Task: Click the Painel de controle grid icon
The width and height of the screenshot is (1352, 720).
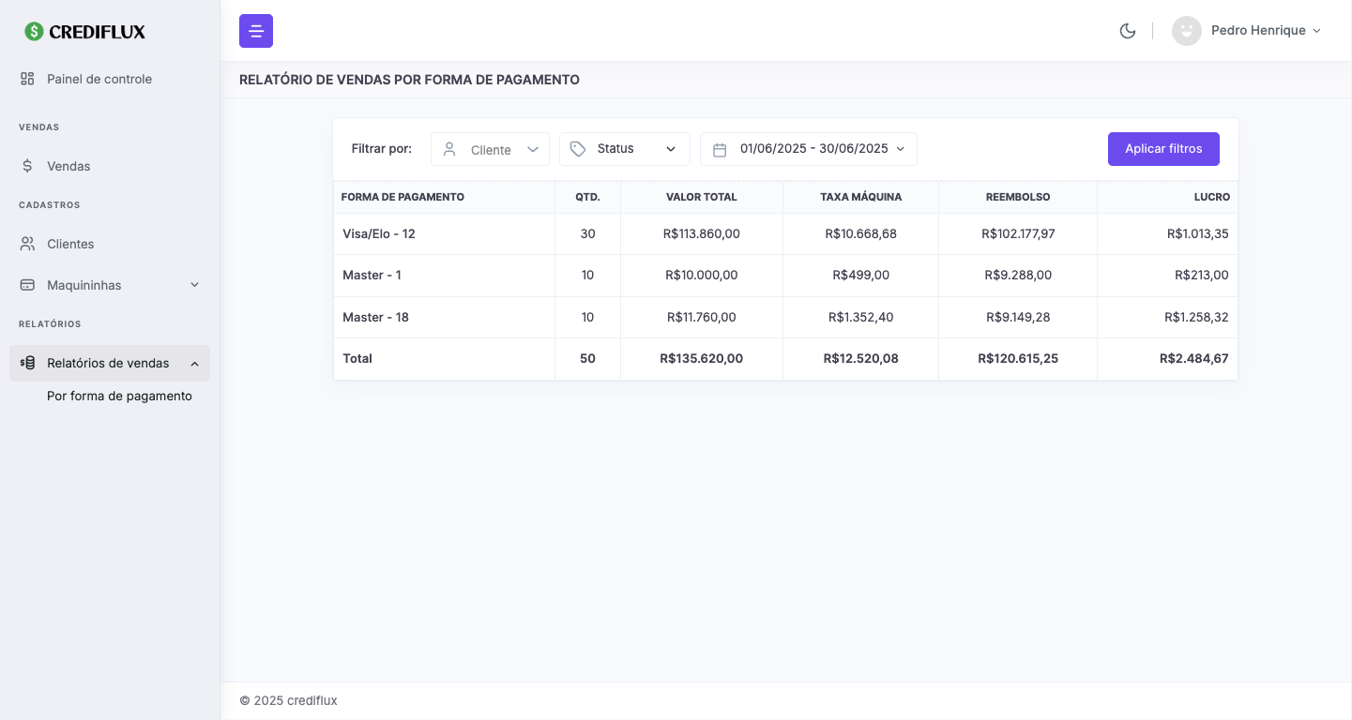Action: pos(27,79)
